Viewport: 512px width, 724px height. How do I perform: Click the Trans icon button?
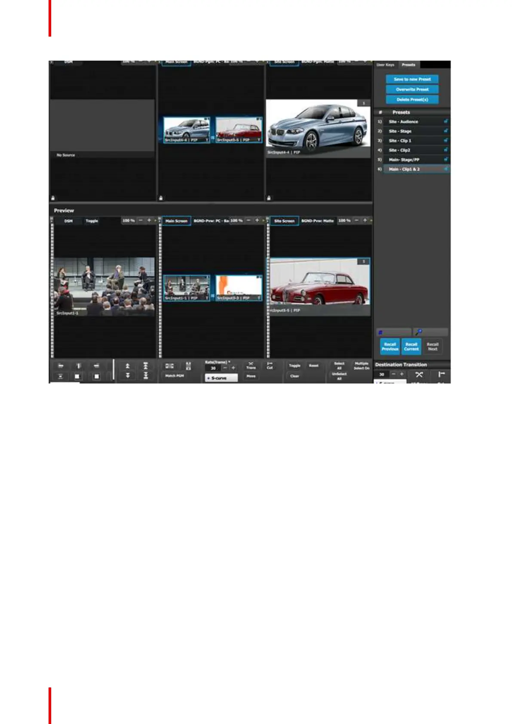coord(251,366)
